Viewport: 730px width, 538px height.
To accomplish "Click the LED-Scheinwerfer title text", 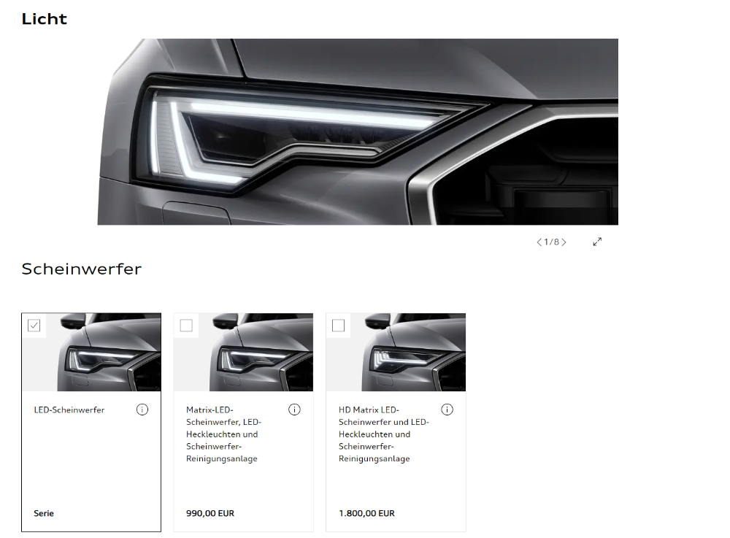I will click(69, 410).
